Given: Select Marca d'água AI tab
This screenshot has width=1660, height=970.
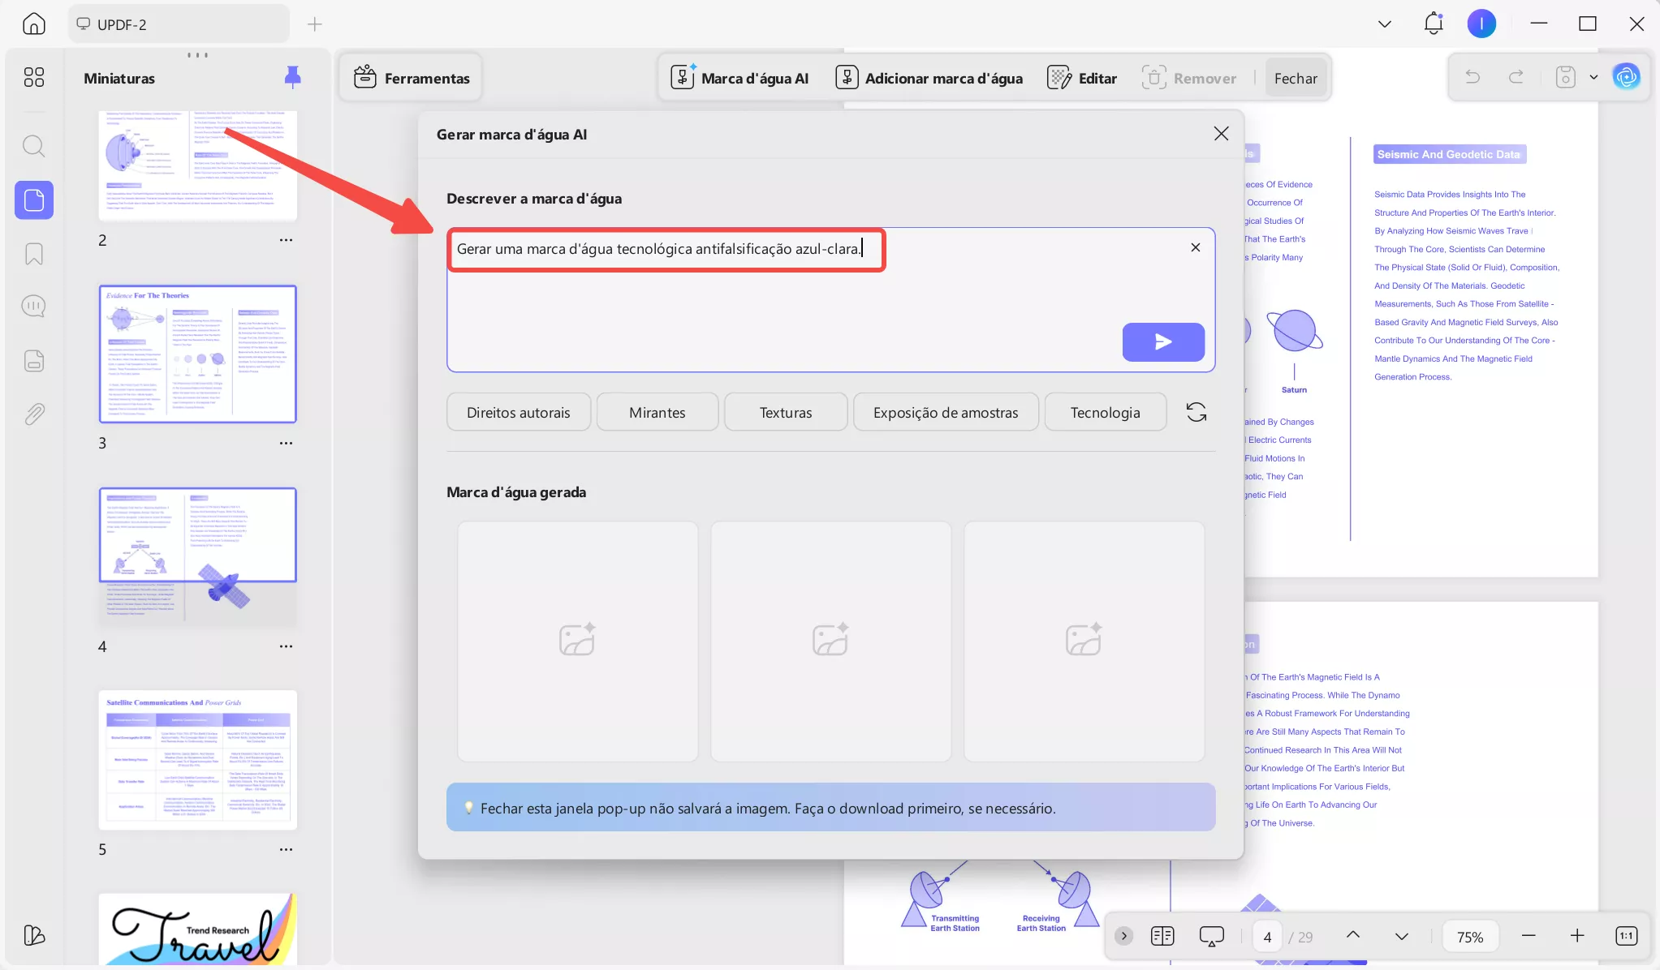Looking at the screenshot, I should [x=739, y=78].
